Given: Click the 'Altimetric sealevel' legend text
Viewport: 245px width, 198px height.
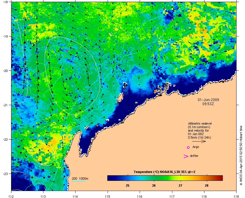Looking at the screenshot, I should 200,123.
